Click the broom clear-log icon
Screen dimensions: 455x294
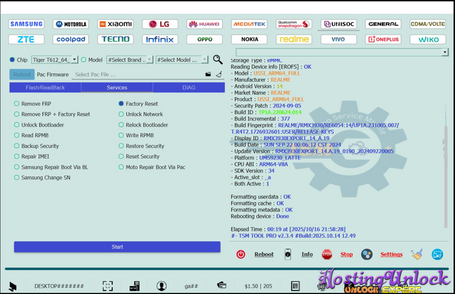pyautogui.click(x=417, y=254)
